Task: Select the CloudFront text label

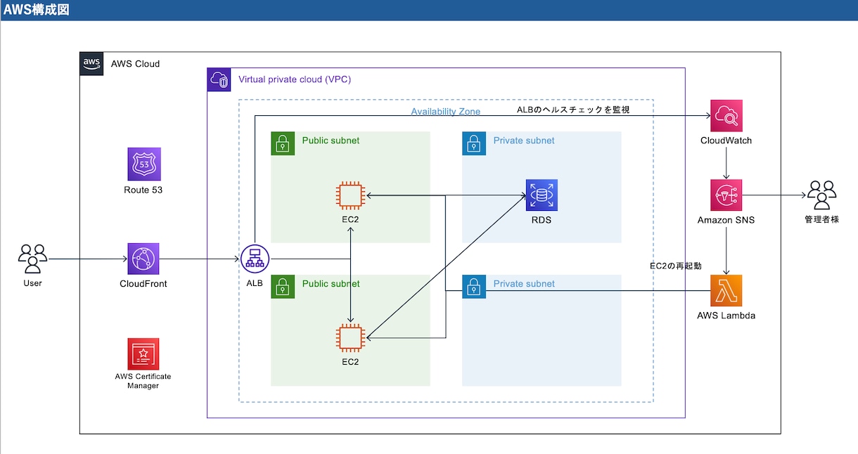Action: pos(143,284)
